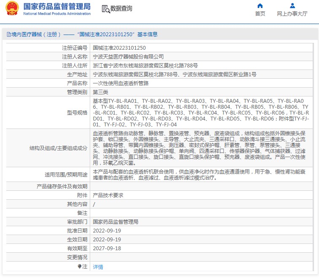Click the 产品名称 row label
The width and height of the screenshot is (319, 278).
tap(77, 83)
